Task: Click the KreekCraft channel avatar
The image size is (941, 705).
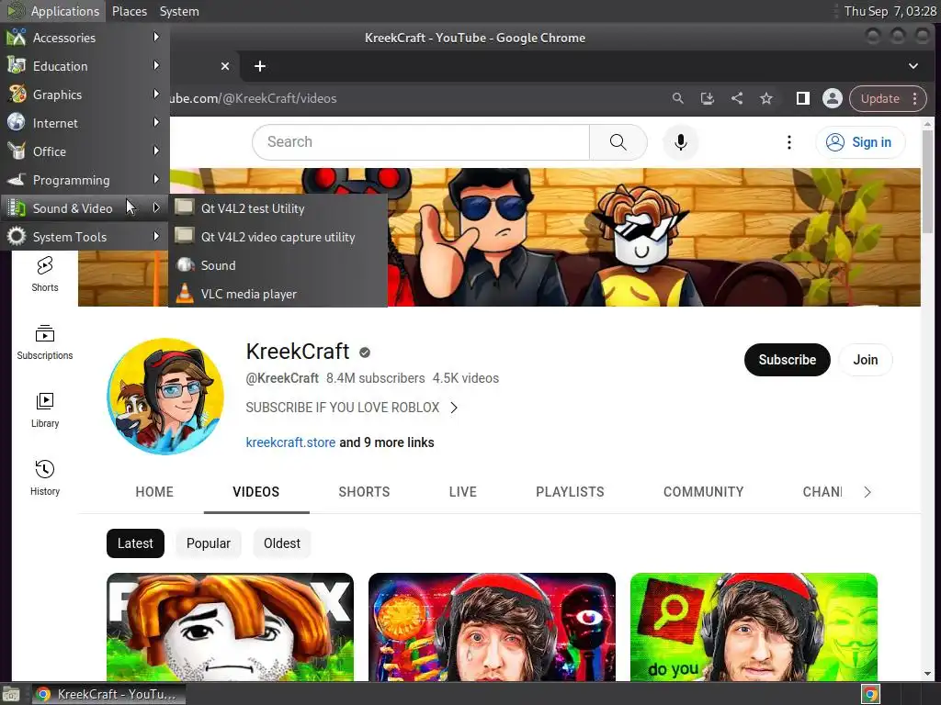Action: tap(165, 397)
